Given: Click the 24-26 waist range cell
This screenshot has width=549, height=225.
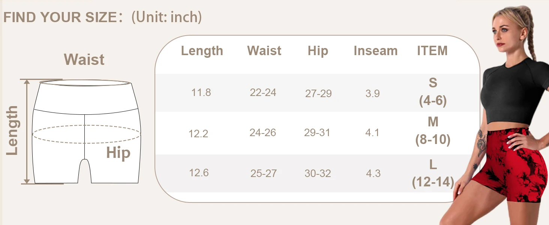Looking at the screenshot, I should 262,132.
